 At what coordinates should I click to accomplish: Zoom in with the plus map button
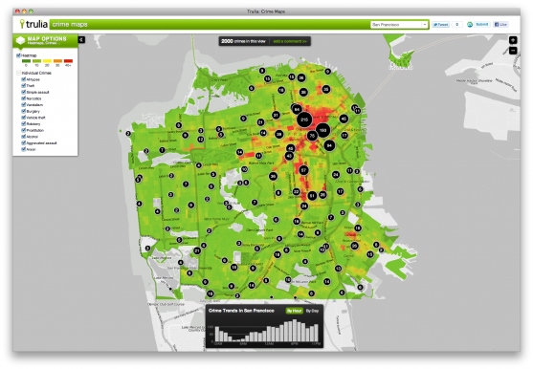tap(513, 40)
